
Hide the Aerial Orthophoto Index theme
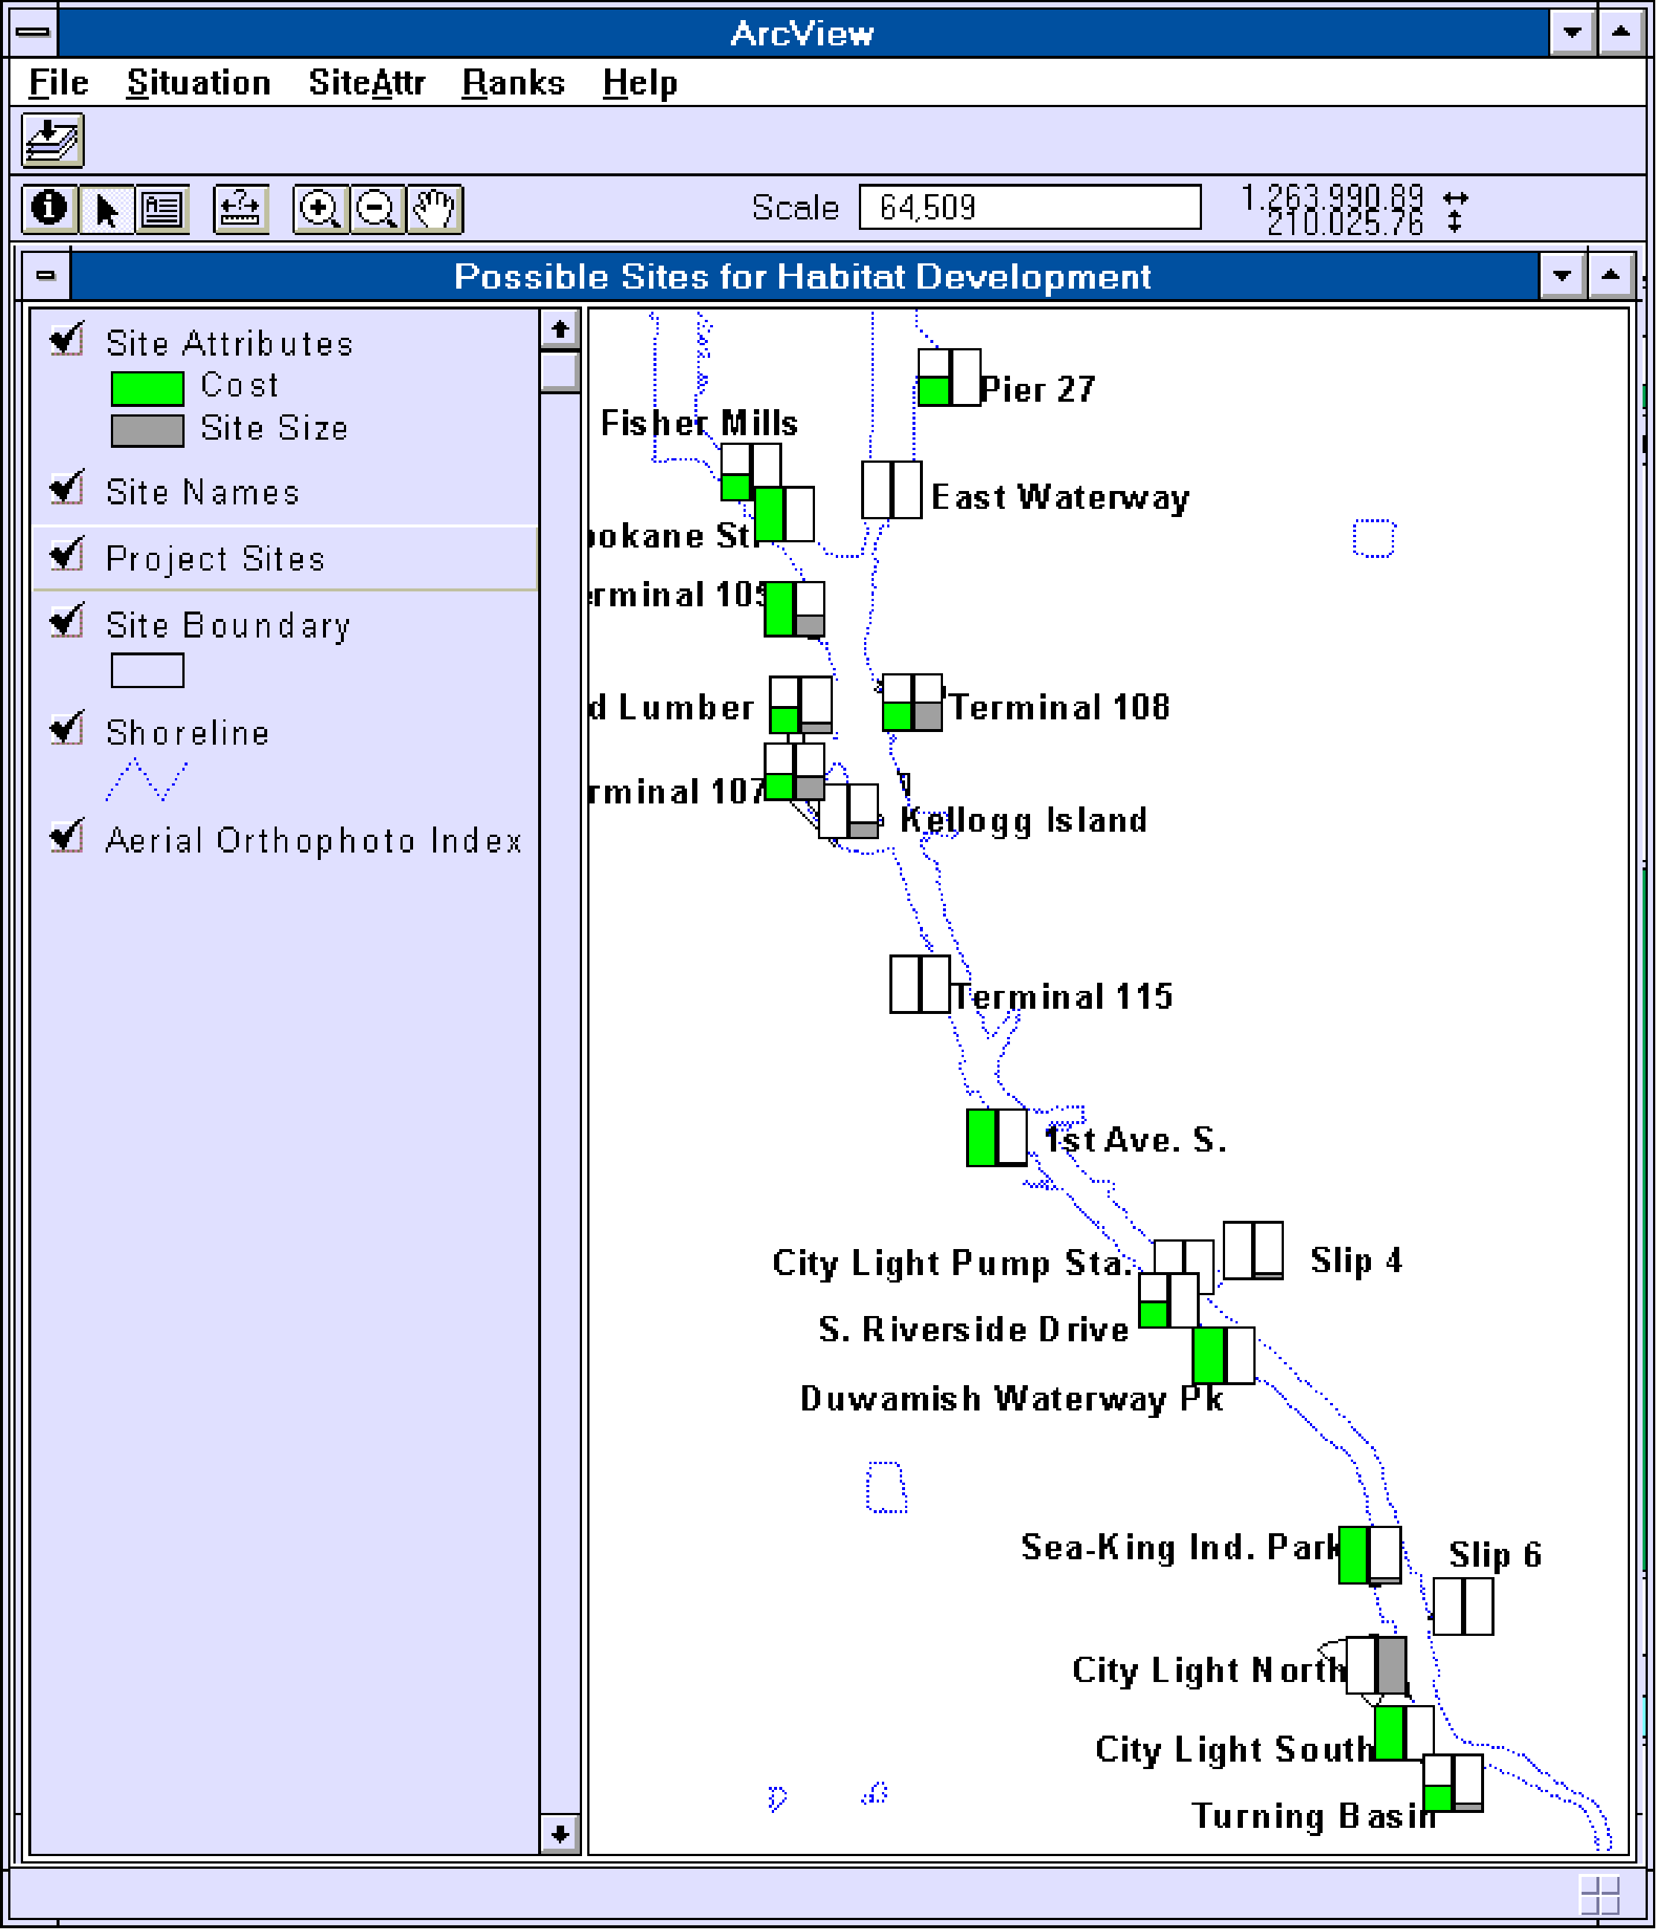tap(67, 837)
